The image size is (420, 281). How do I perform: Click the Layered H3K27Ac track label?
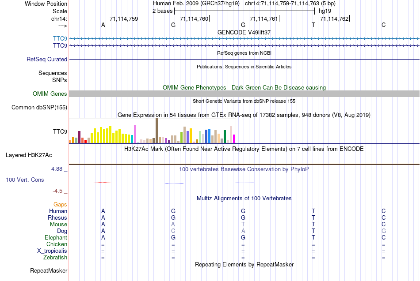29,155
